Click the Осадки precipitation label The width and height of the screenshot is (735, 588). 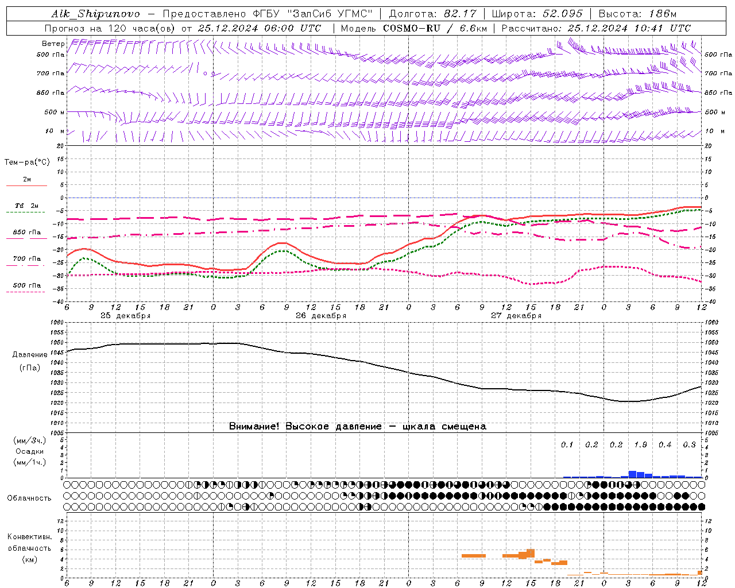tap(30, 451)
